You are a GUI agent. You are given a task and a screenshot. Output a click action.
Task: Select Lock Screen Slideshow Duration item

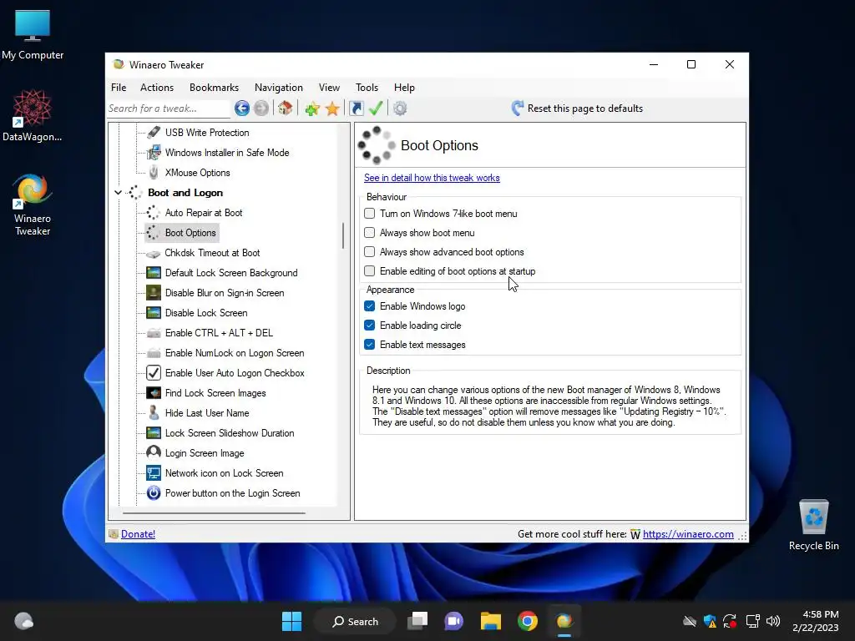pos(230,433)
